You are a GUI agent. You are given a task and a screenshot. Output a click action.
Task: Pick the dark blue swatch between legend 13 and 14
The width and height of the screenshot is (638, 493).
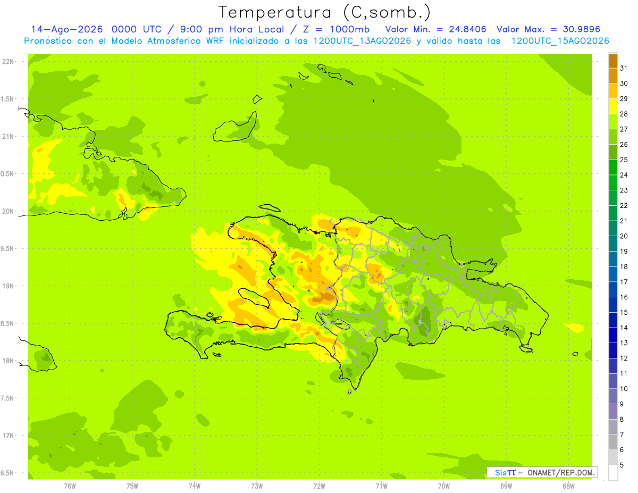click(613, 335)
